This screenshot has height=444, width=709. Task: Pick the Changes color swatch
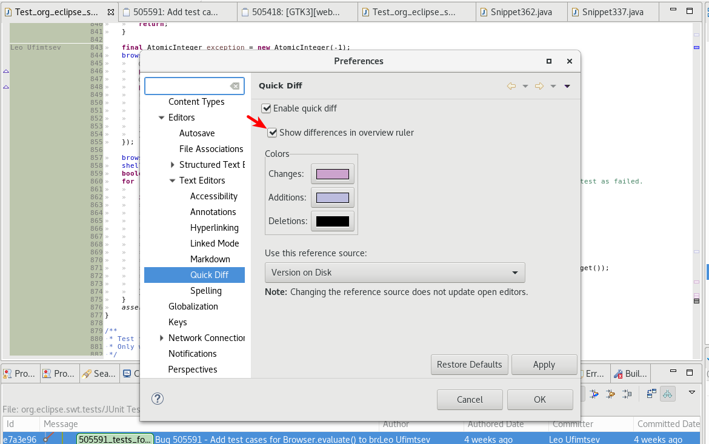point(332,174)
